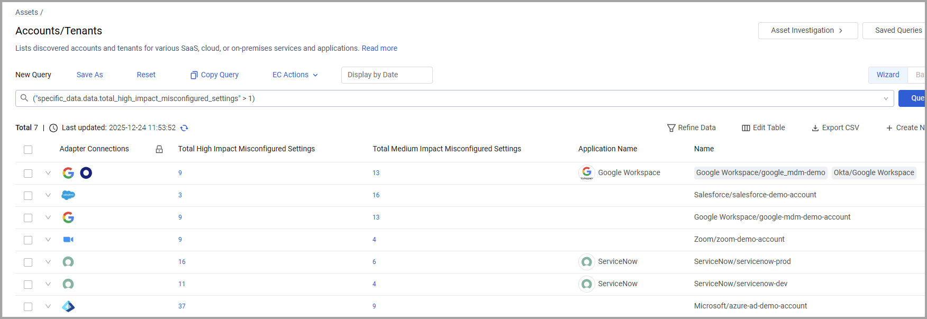Image resolution: width=927 pixels, height=319 pixels.
Task: Click the Refine Data filter icon
Action: coord(671,128)
